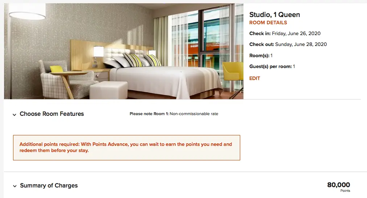Select the Studio, 1 Queen room title
The image size is (367, 198).
pyautogui.click(x=275, y=14)
